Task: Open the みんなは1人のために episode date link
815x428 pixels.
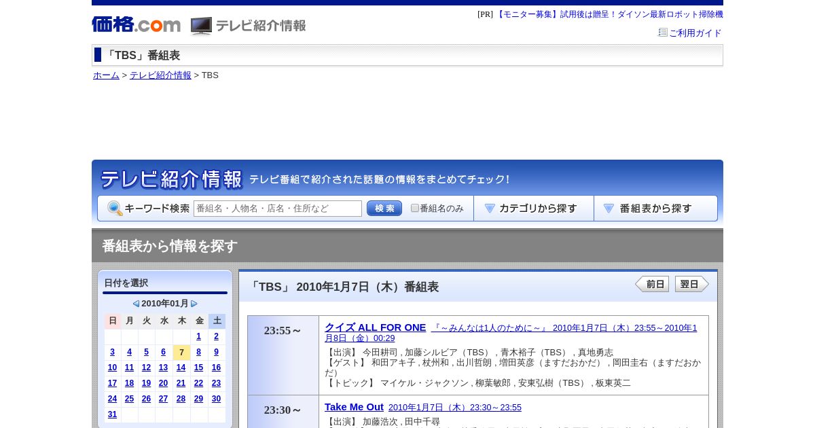Action: tap(511, 333)
